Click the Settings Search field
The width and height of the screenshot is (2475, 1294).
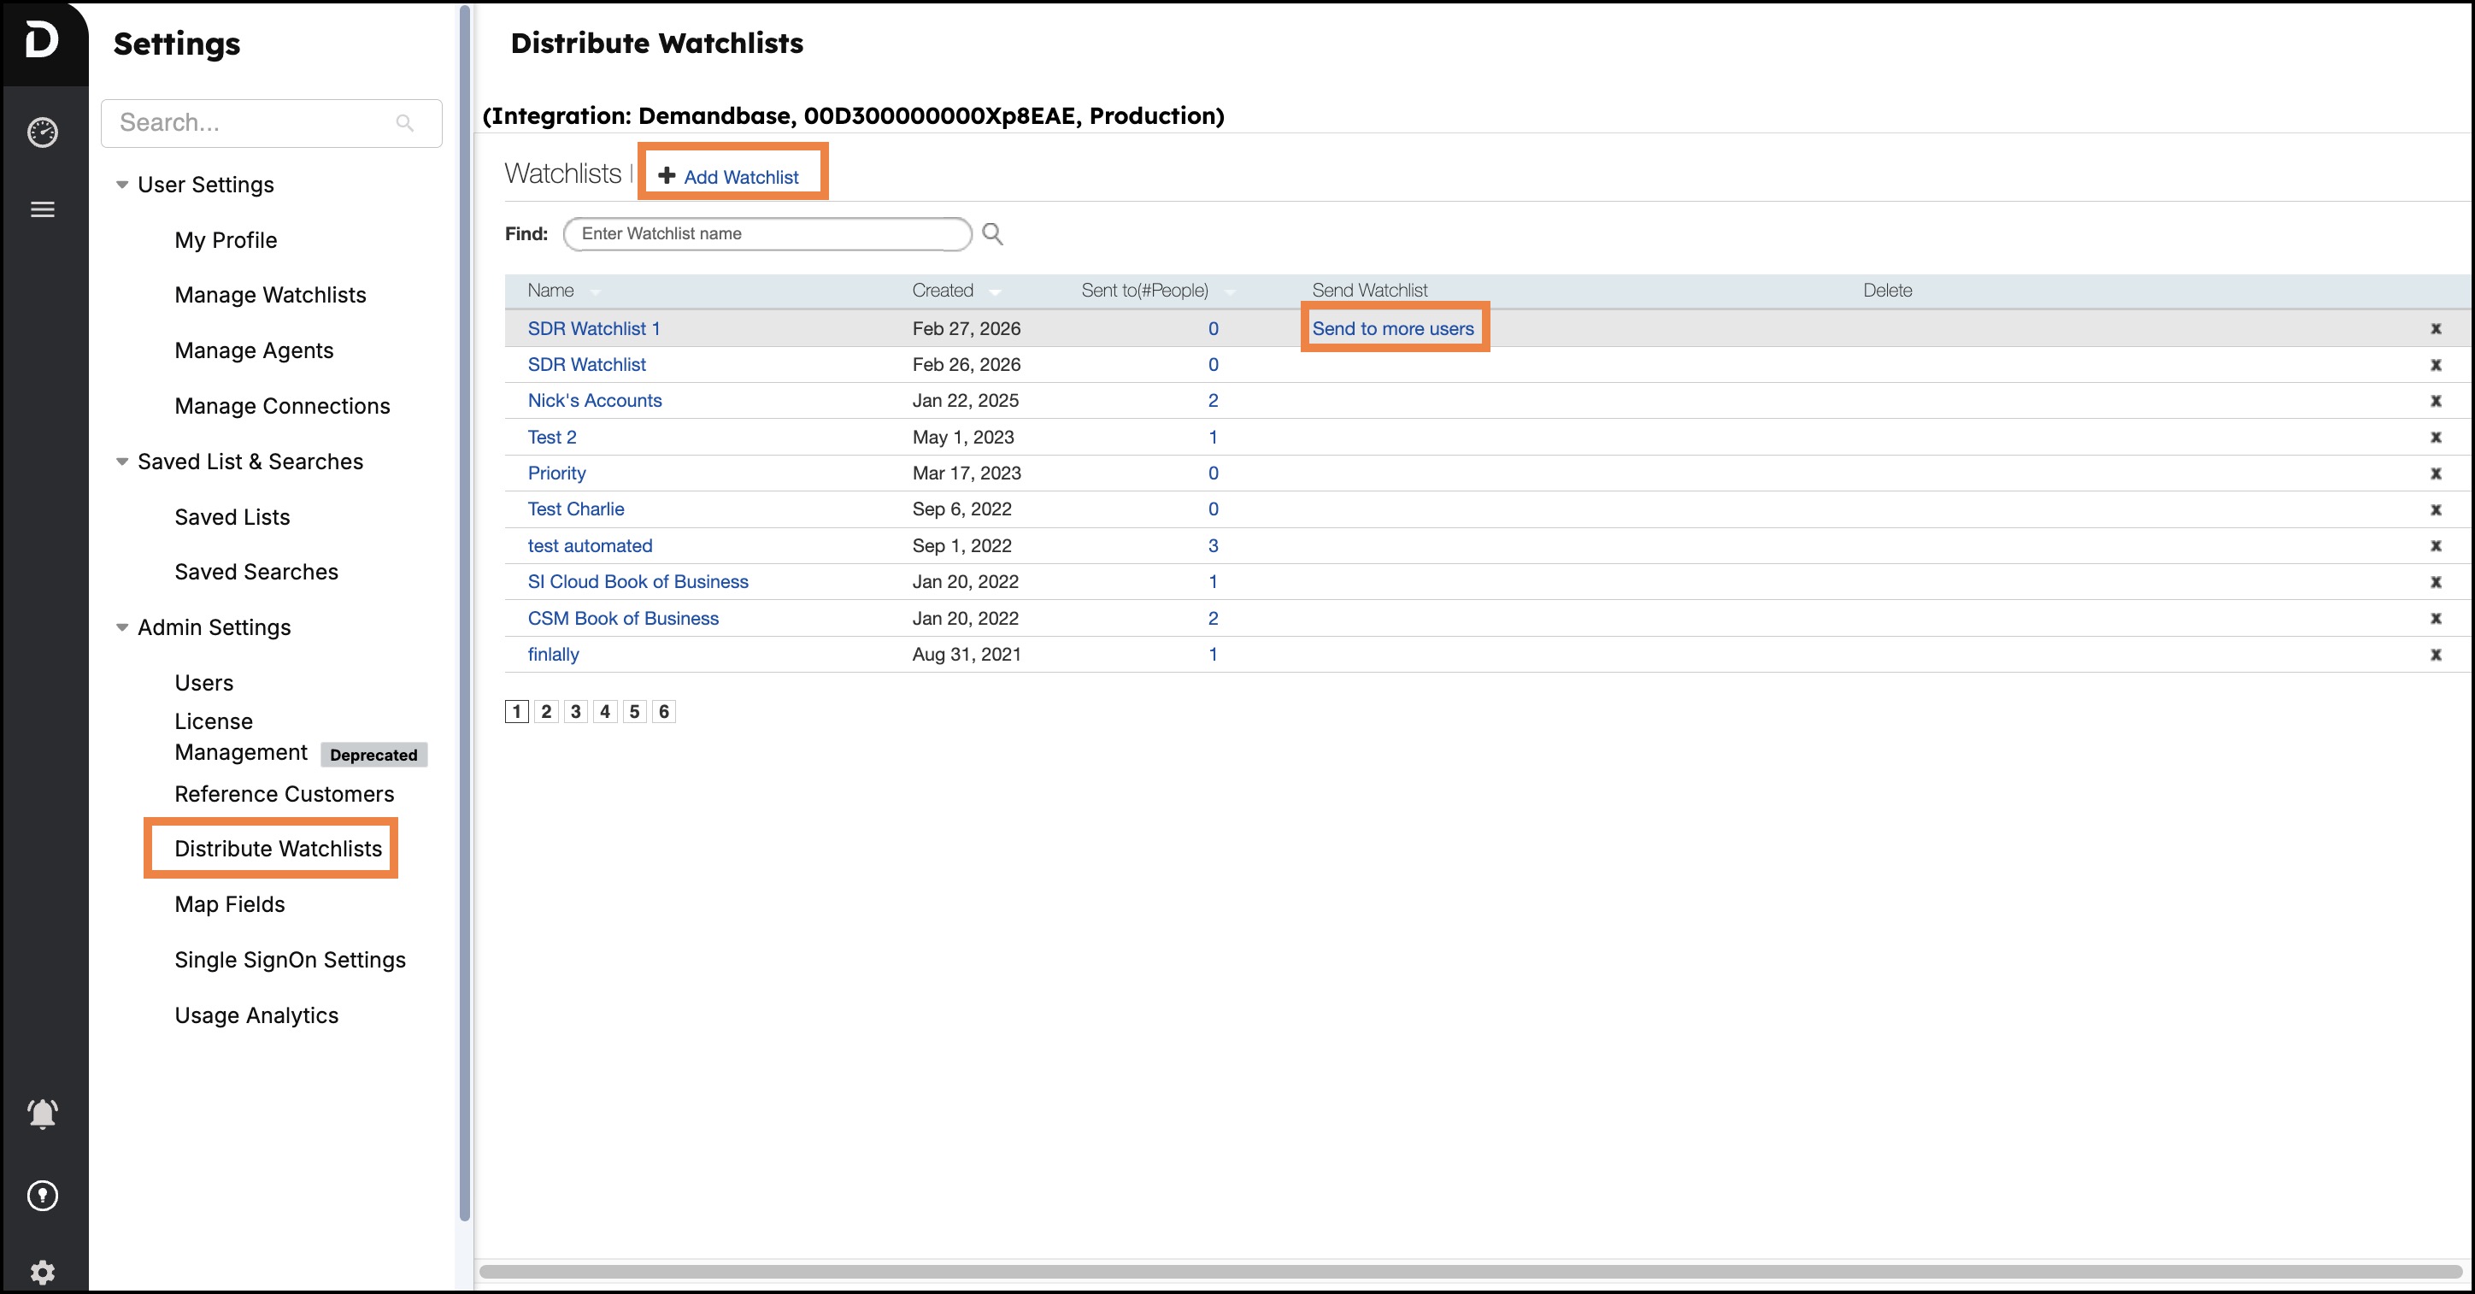[271, 123]
